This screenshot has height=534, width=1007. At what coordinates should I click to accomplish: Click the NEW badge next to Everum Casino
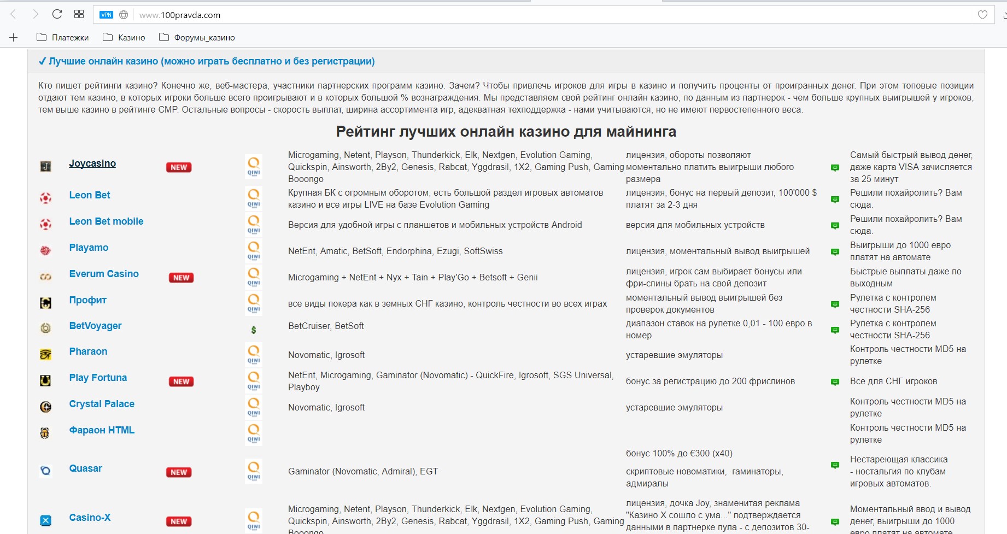click(182, 278)
